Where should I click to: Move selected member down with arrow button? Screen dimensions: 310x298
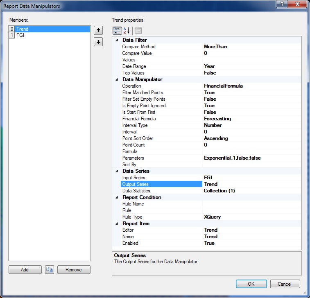(x=98, y=42)
